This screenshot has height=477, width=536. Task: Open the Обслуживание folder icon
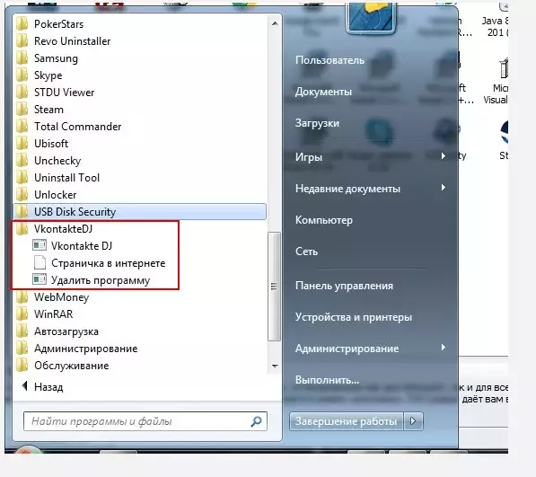(x=22, y=366)
